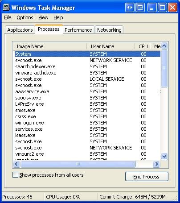
Task: Open the Networking tab
Action: pos(109,30)
